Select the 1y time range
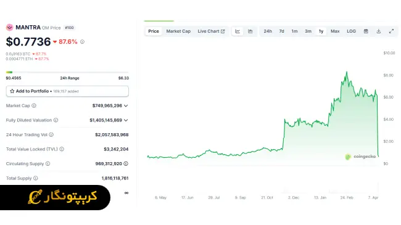Image resolution: width=401 pixels, height=225 pixels. tap(321, 31)
